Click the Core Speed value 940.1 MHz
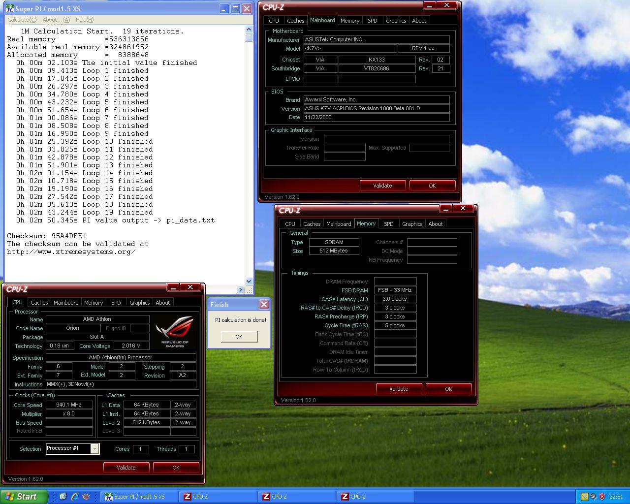This screenshot has width=630, height=504. click(69, 405)
